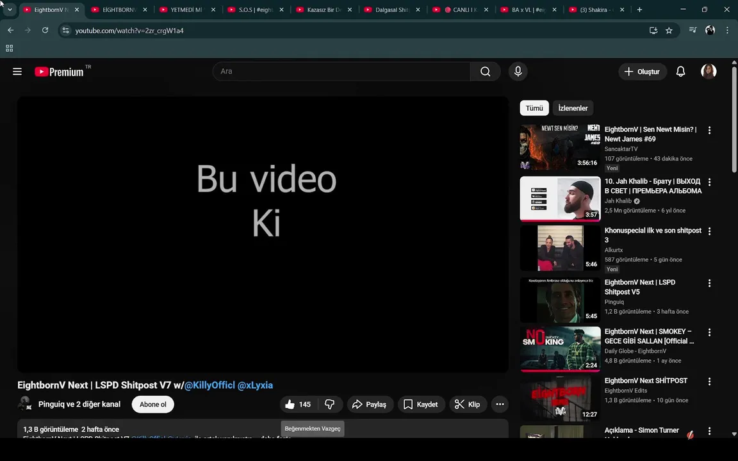Open options menu for EightbornV Next SHİTPOST
The height and width of the screenshot is (461, 738).
tap(709, 382)
